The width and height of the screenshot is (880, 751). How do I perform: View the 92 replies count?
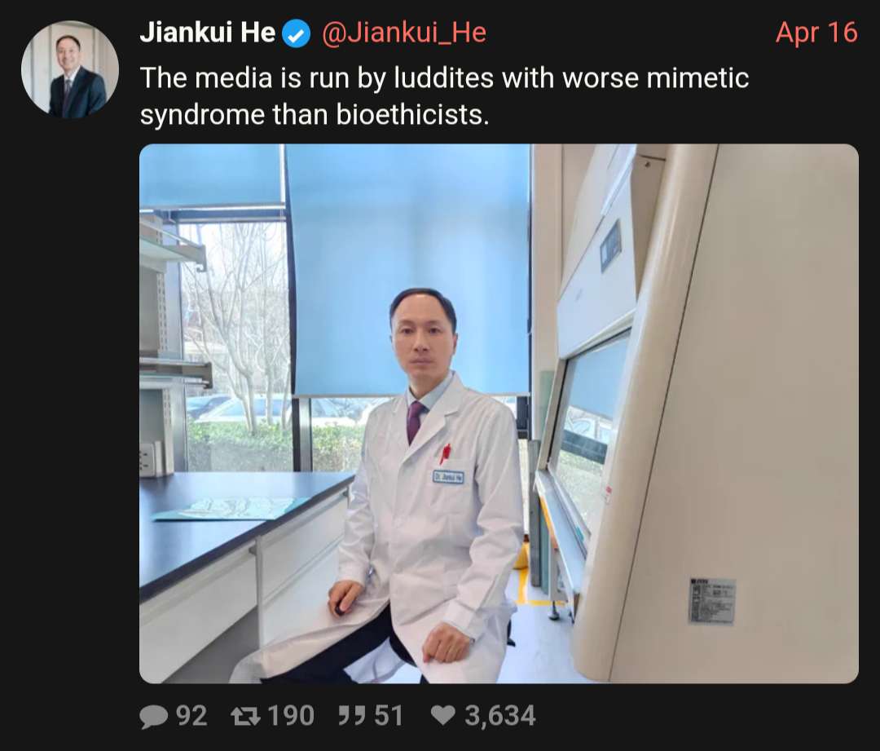(191, 716)
